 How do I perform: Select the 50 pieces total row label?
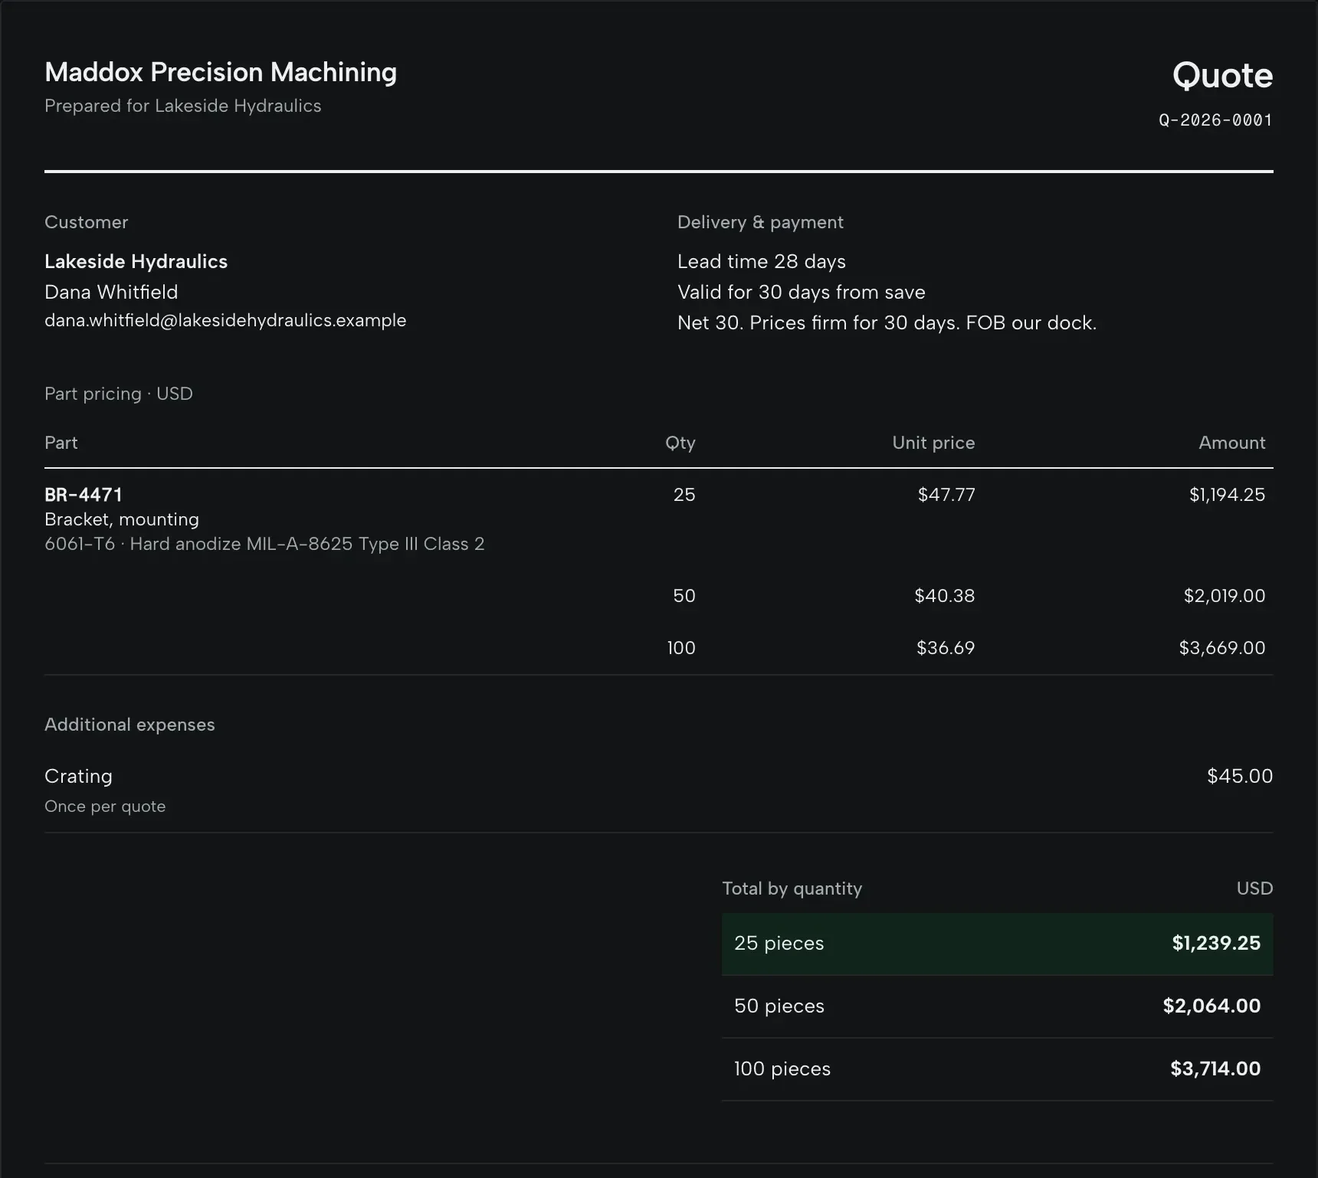coord(779,1006)
